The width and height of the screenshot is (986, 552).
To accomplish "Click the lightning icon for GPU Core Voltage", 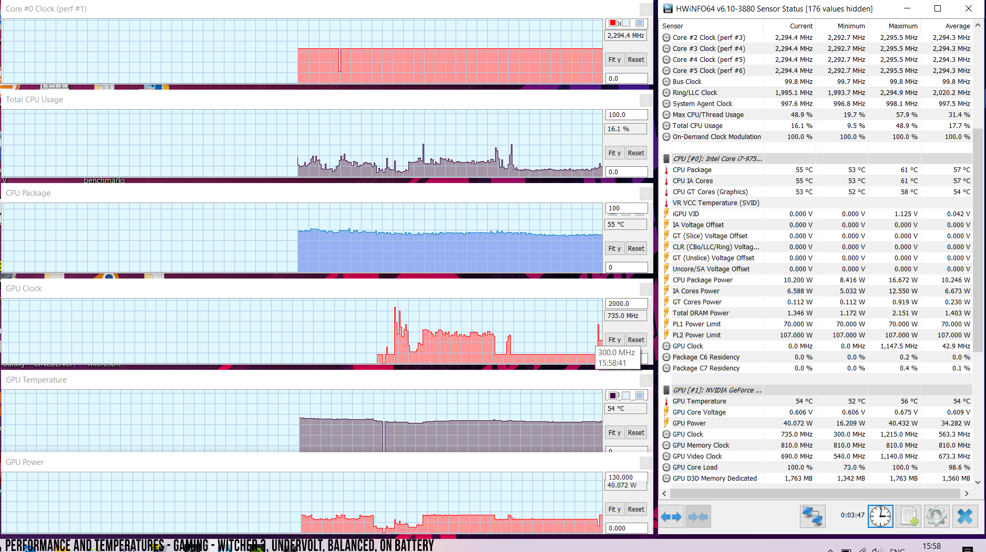I will 666,412.
